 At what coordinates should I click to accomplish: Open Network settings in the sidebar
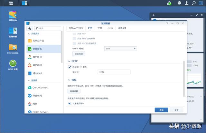tap(44, 104)
